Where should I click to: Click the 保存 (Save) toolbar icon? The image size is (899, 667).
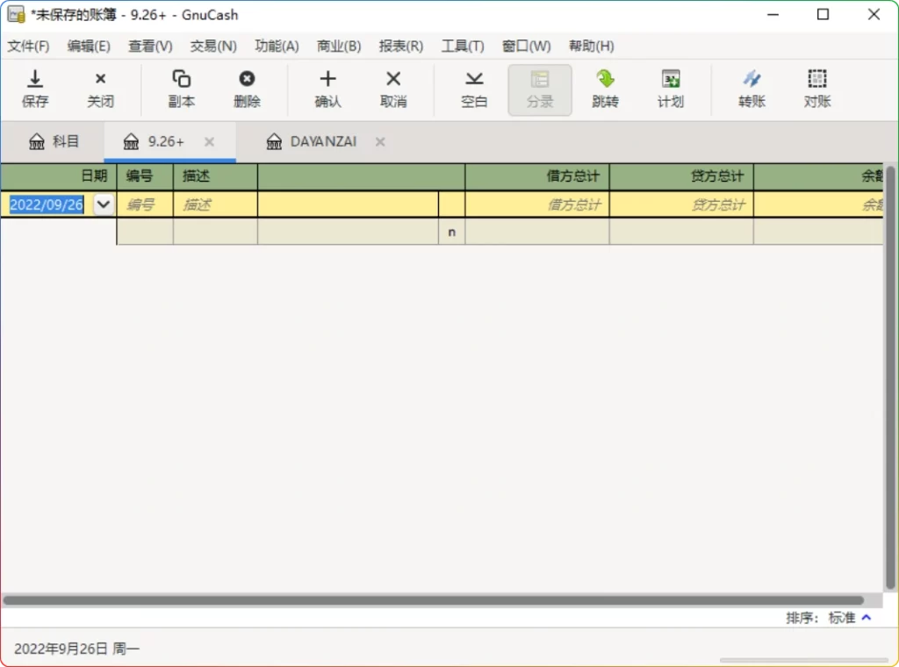tap(35, 88)
